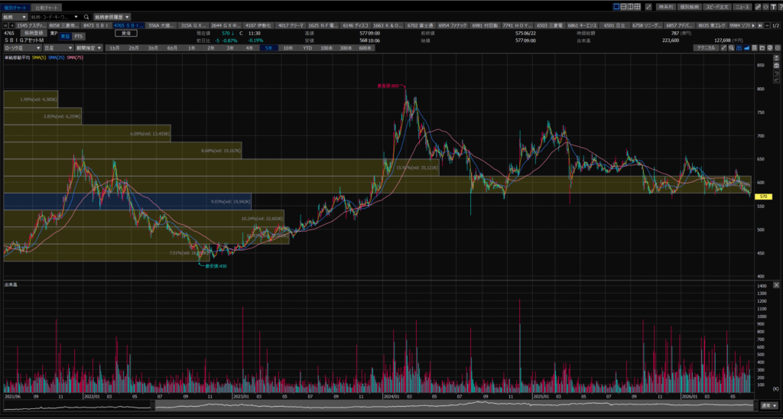The width and height of the screenshot is (783, 419).
Task: Click the yellow 570 current price marker
Action: [x=764, y=197]
